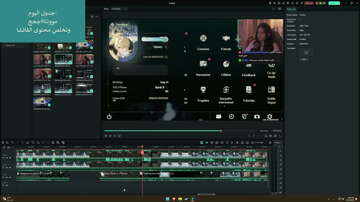Image resolution: width=360 pixels, height=202 pixels.
Task: Open the Brave browser from the taskbar
Action: 174,199
